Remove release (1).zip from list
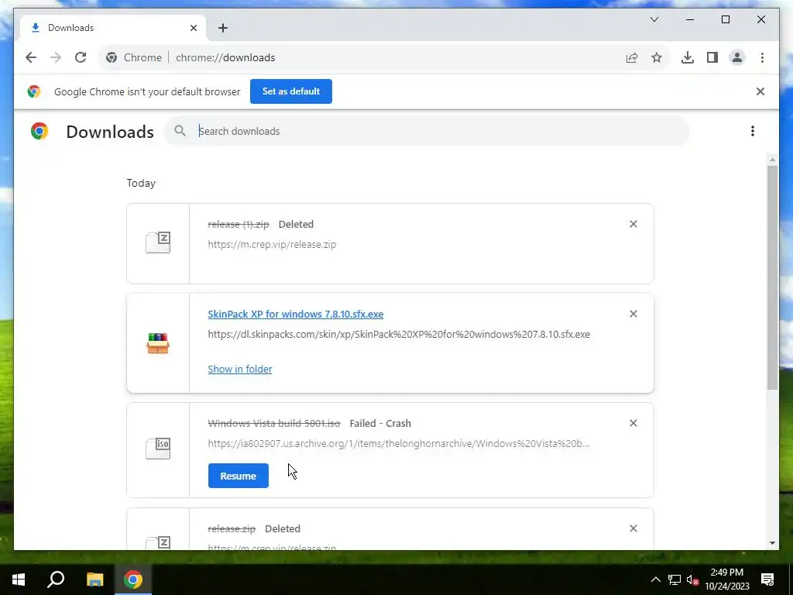 point(633,224)
